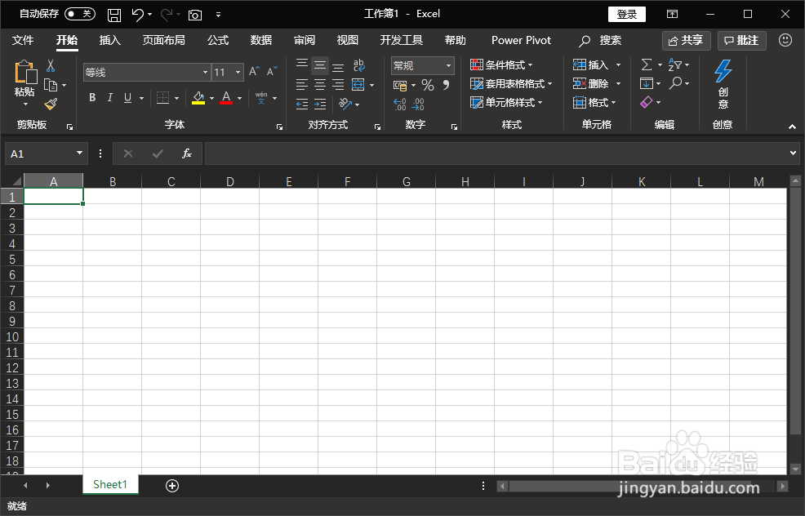Toggle Underline formatting
This screenshot has width=805, height=516.
128,97
